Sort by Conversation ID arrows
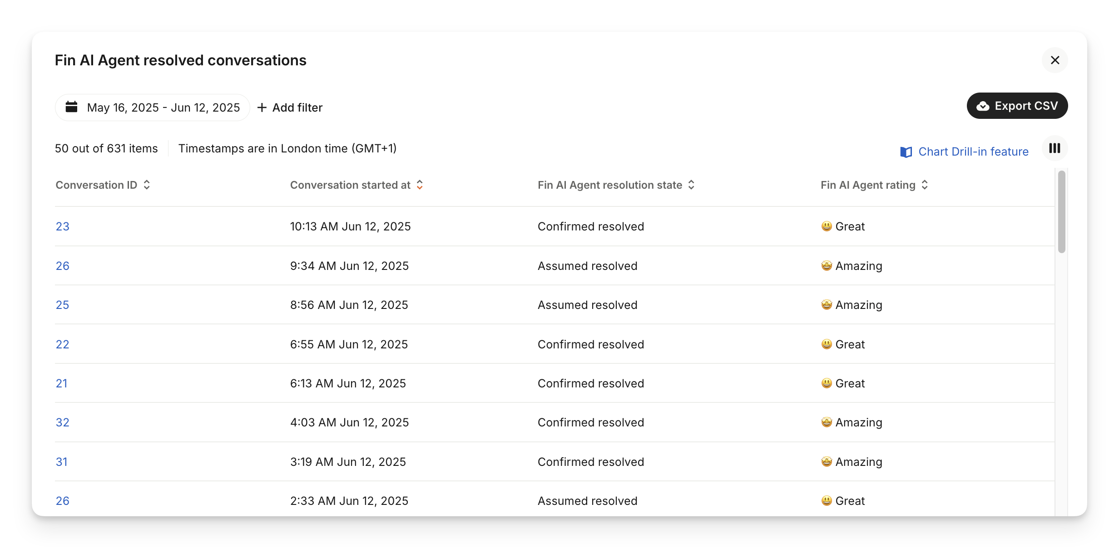The height and width of the screenshot is (548, 1119). (147, 185)
